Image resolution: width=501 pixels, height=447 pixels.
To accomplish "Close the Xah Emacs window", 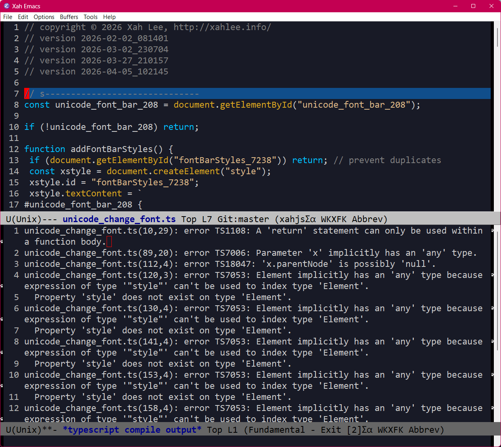I will click(491, 6).
